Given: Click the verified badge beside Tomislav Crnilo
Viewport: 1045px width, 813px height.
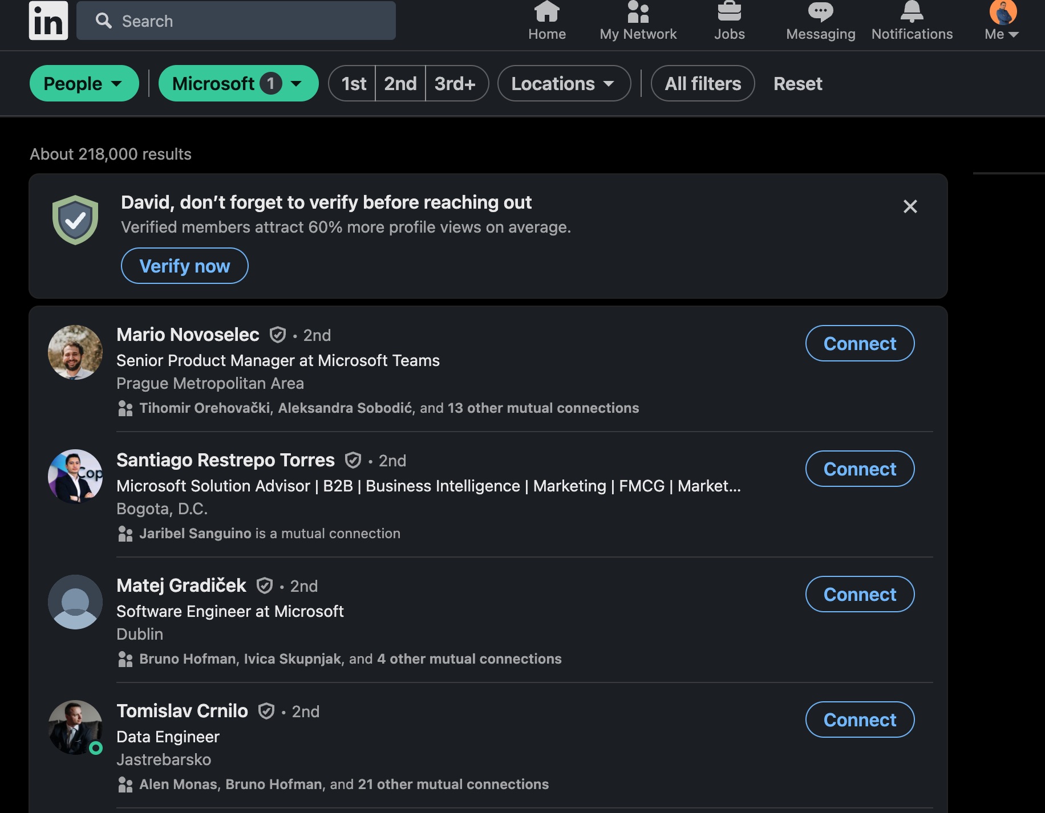Looking at the screenshot, I should pos(266,712).
